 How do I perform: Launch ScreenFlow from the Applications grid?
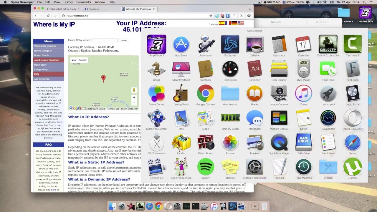click(157, 166)
